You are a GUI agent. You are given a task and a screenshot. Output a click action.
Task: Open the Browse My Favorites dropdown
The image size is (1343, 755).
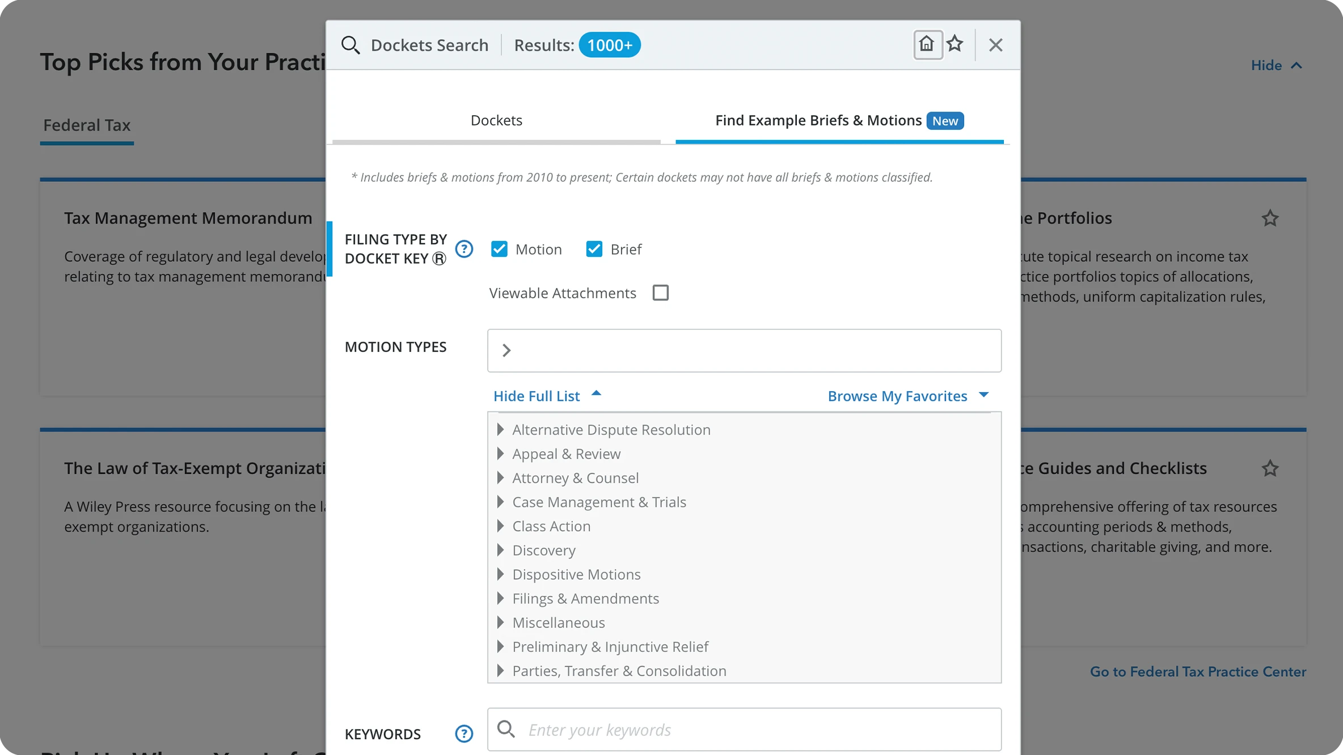coord(907,396)
